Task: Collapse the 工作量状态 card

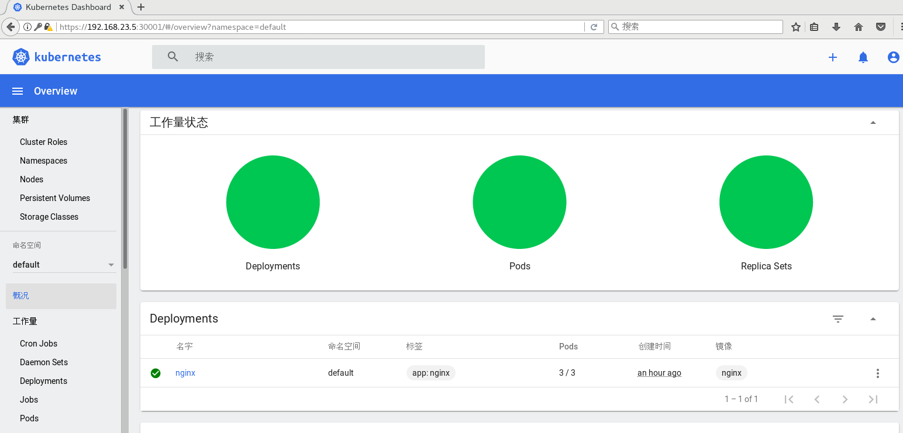Action: click(873, 123)
